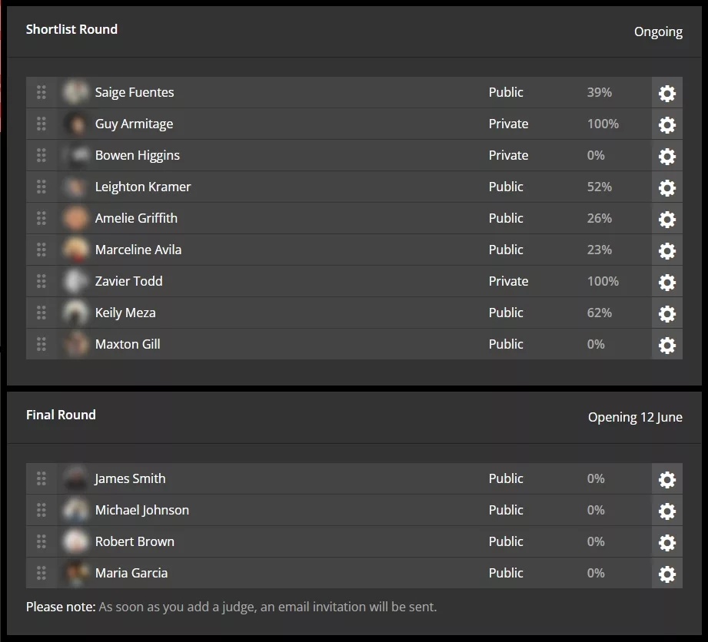Open Bowen Higgins settings gear

click(x=666, y=156)
